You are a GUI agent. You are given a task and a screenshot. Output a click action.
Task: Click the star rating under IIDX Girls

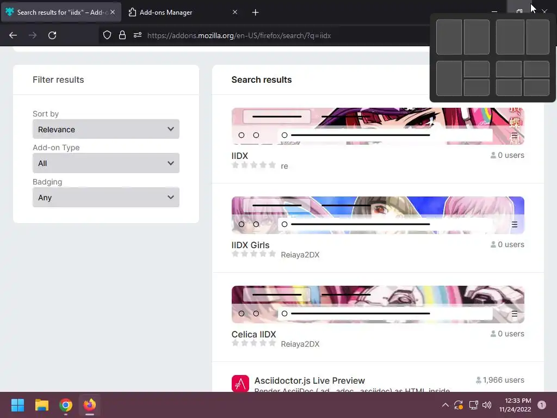pyautogui.click(x=253, y=254)
